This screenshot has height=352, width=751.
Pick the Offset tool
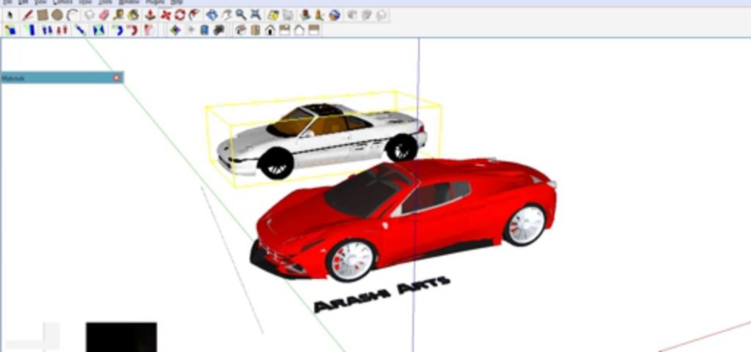[194, 15]
